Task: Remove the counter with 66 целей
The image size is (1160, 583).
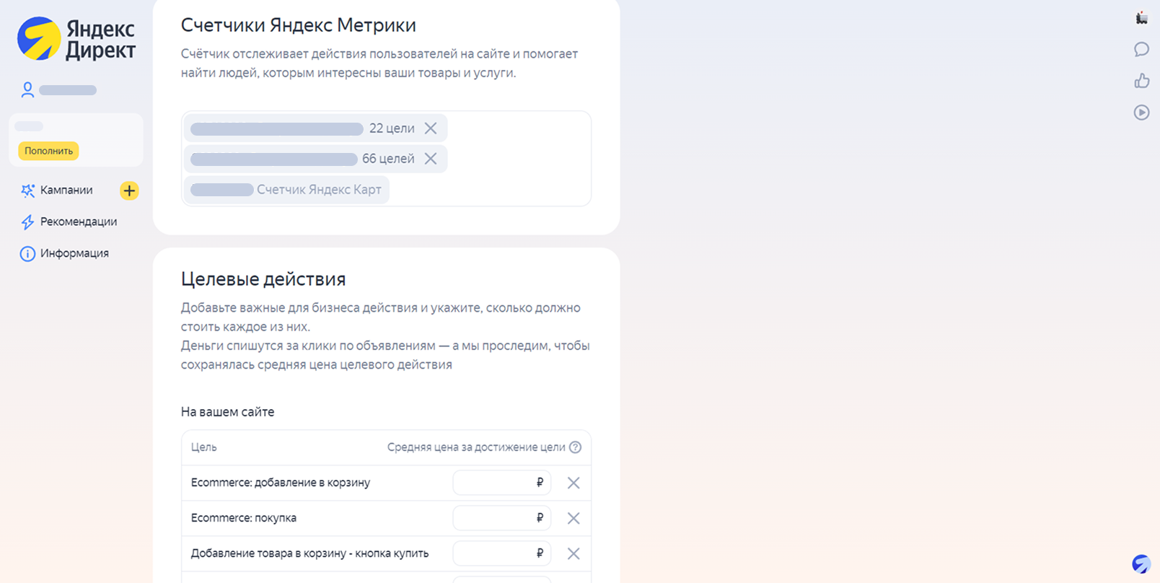Action: click(x=431, y=159)
